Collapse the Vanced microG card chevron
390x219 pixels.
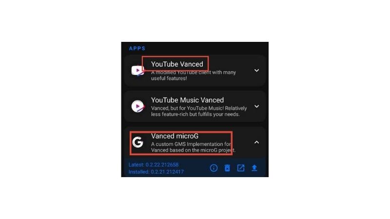(x=257, y=142)
